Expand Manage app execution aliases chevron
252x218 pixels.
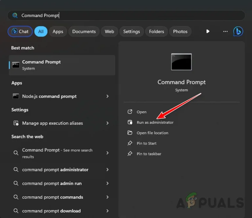click(x=107, y=123)
